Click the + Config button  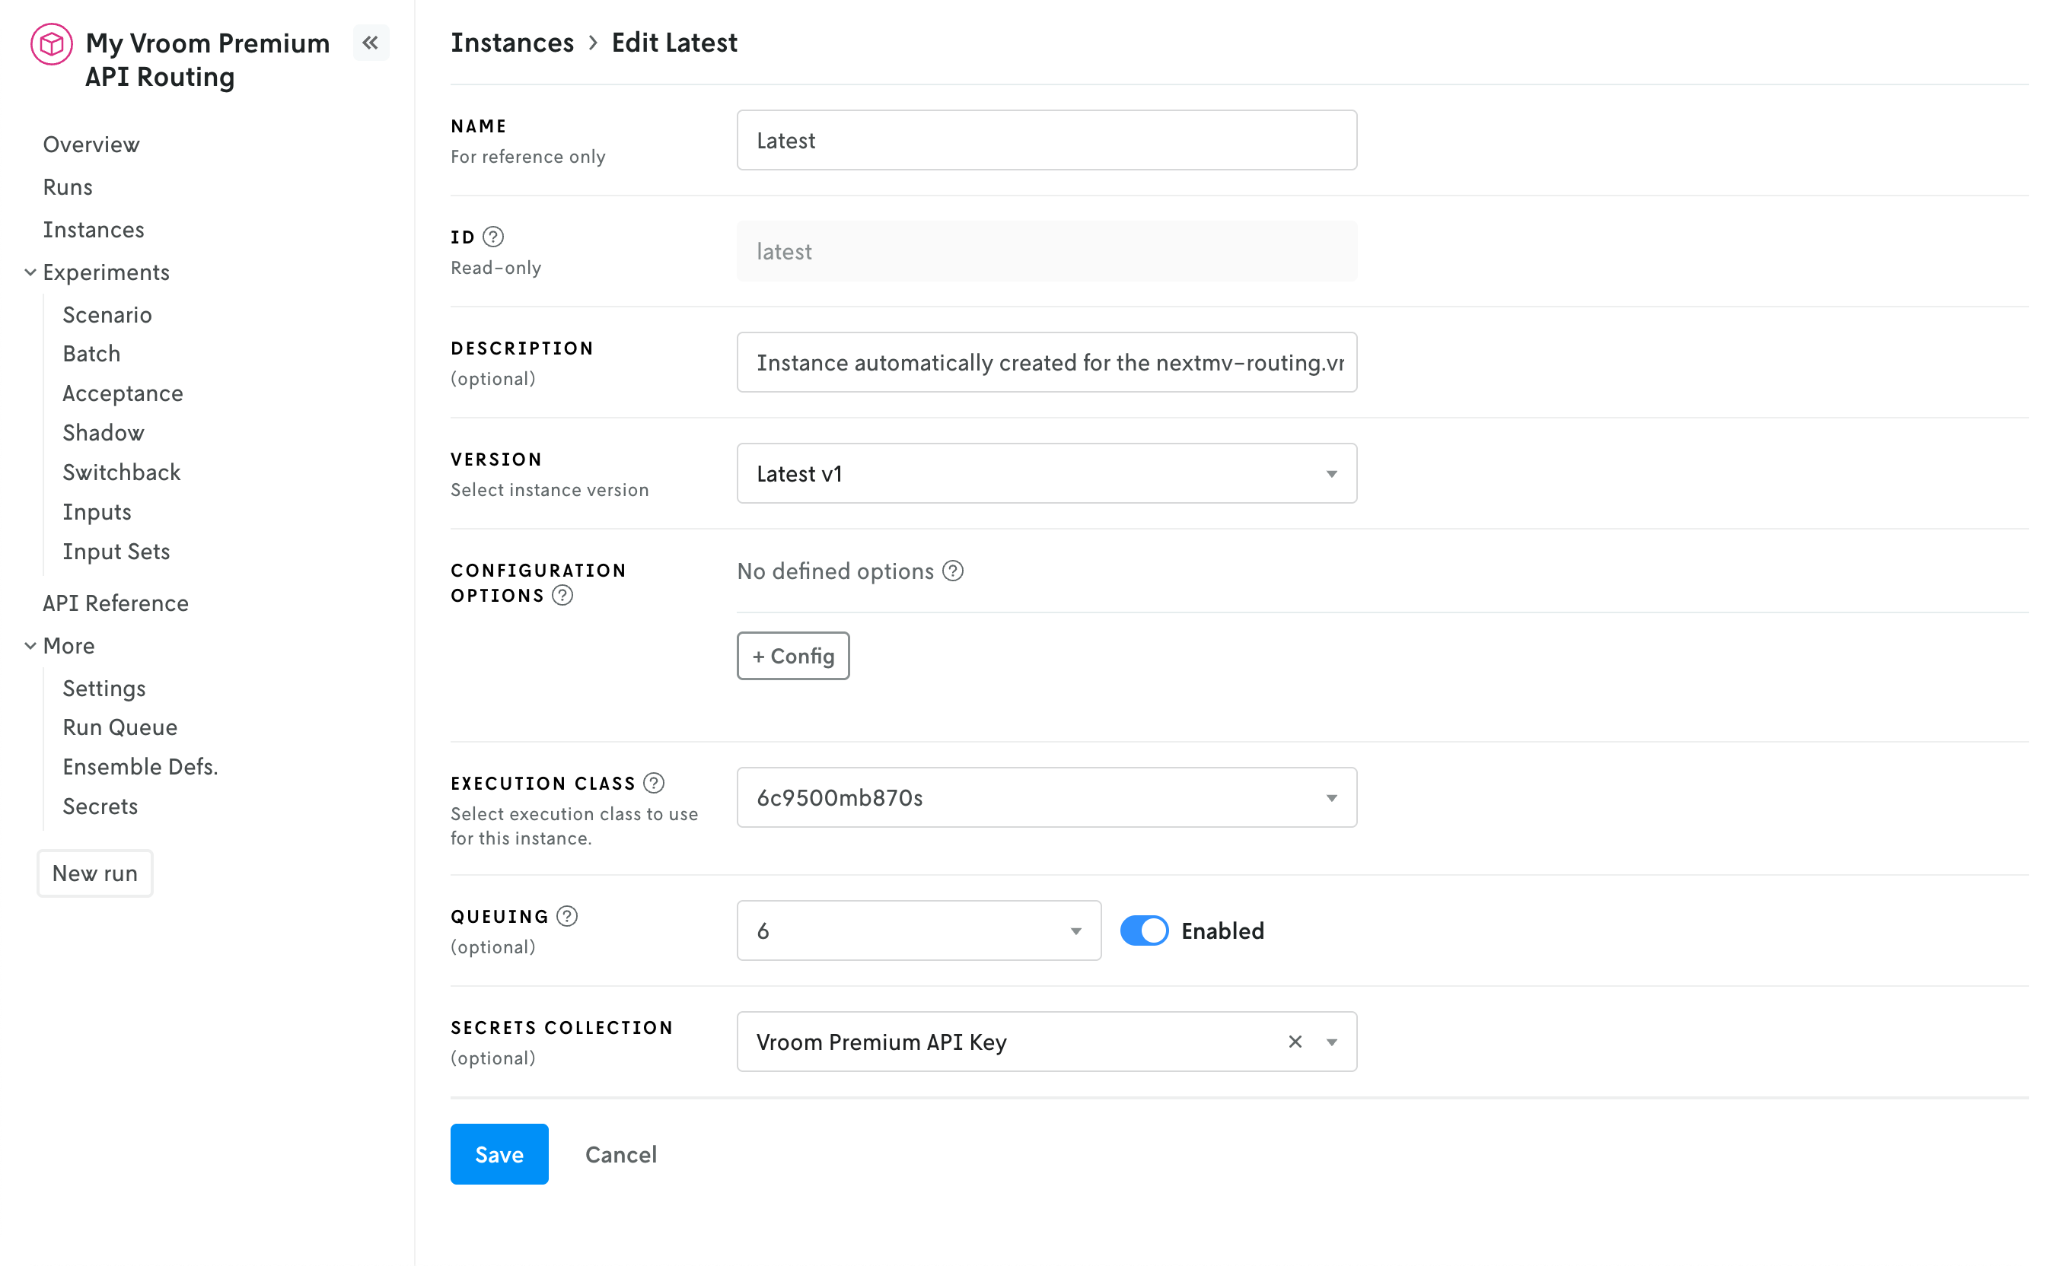792,656
